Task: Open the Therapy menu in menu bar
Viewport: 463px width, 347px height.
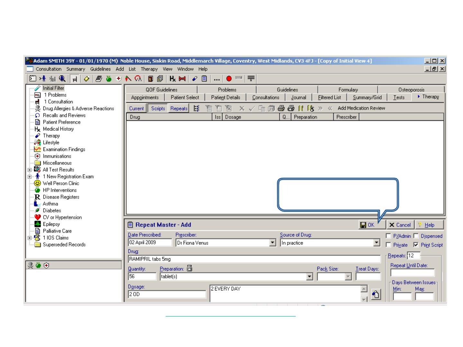Action: [x=149, y=69]
